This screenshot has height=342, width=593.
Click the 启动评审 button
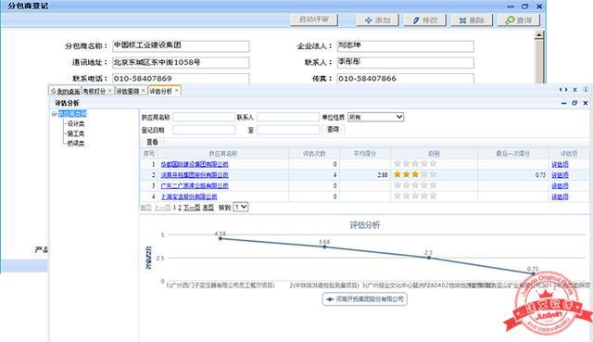(314, 19)
